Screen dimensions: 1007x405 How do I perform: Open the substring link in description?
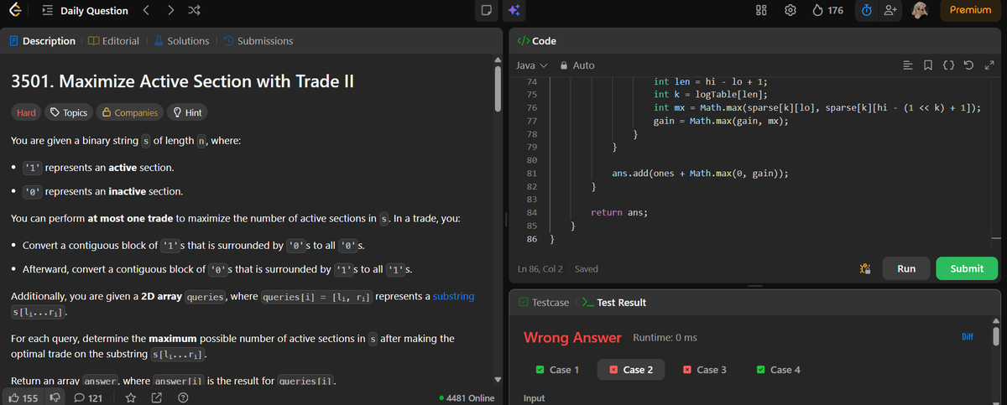coord(453,296)
